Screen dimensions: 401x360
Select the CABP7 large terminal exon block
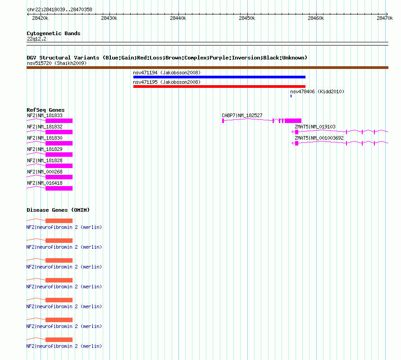click(x=293, y=121)
